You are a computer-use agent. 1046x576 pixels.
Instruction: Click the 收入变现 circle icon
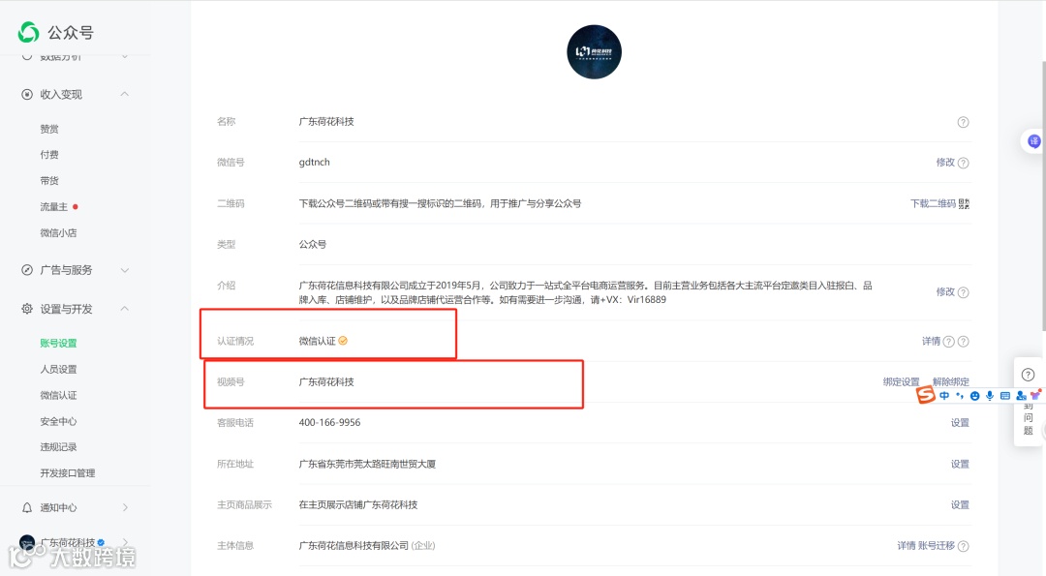pyautogui.click(x=27, y=95)
